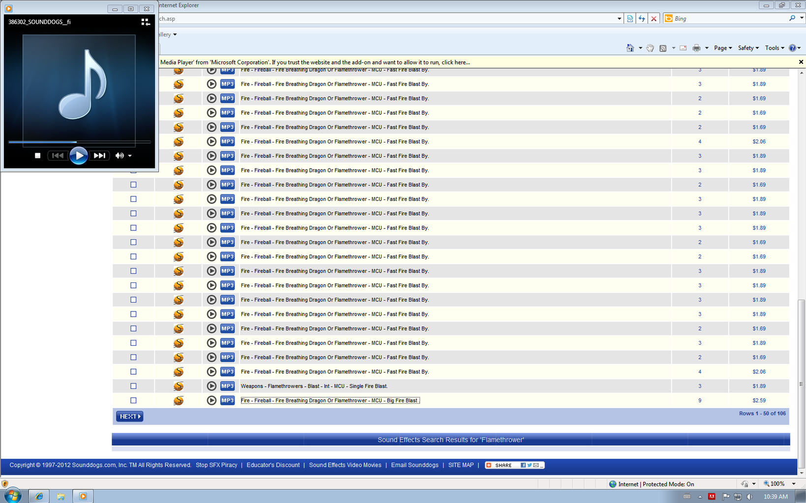Open the search provider dropdown arrow
The image size is (806, 503).
click(802, 18)
